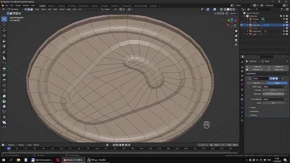The width and height of the screenshot is (290, 163).
Task: Toggle Bevel modifier render display
Action: pyautogui.click(x=276, y=78)
